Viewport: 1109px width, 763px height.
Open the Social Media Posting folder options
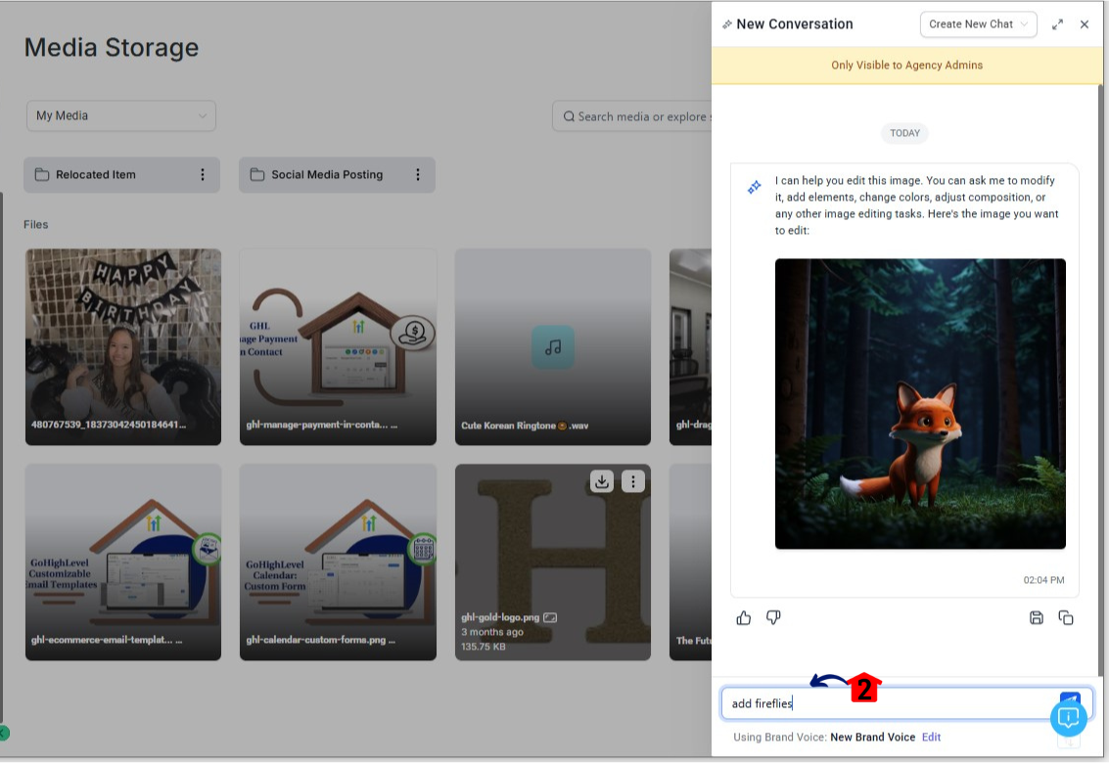[418, 175]
